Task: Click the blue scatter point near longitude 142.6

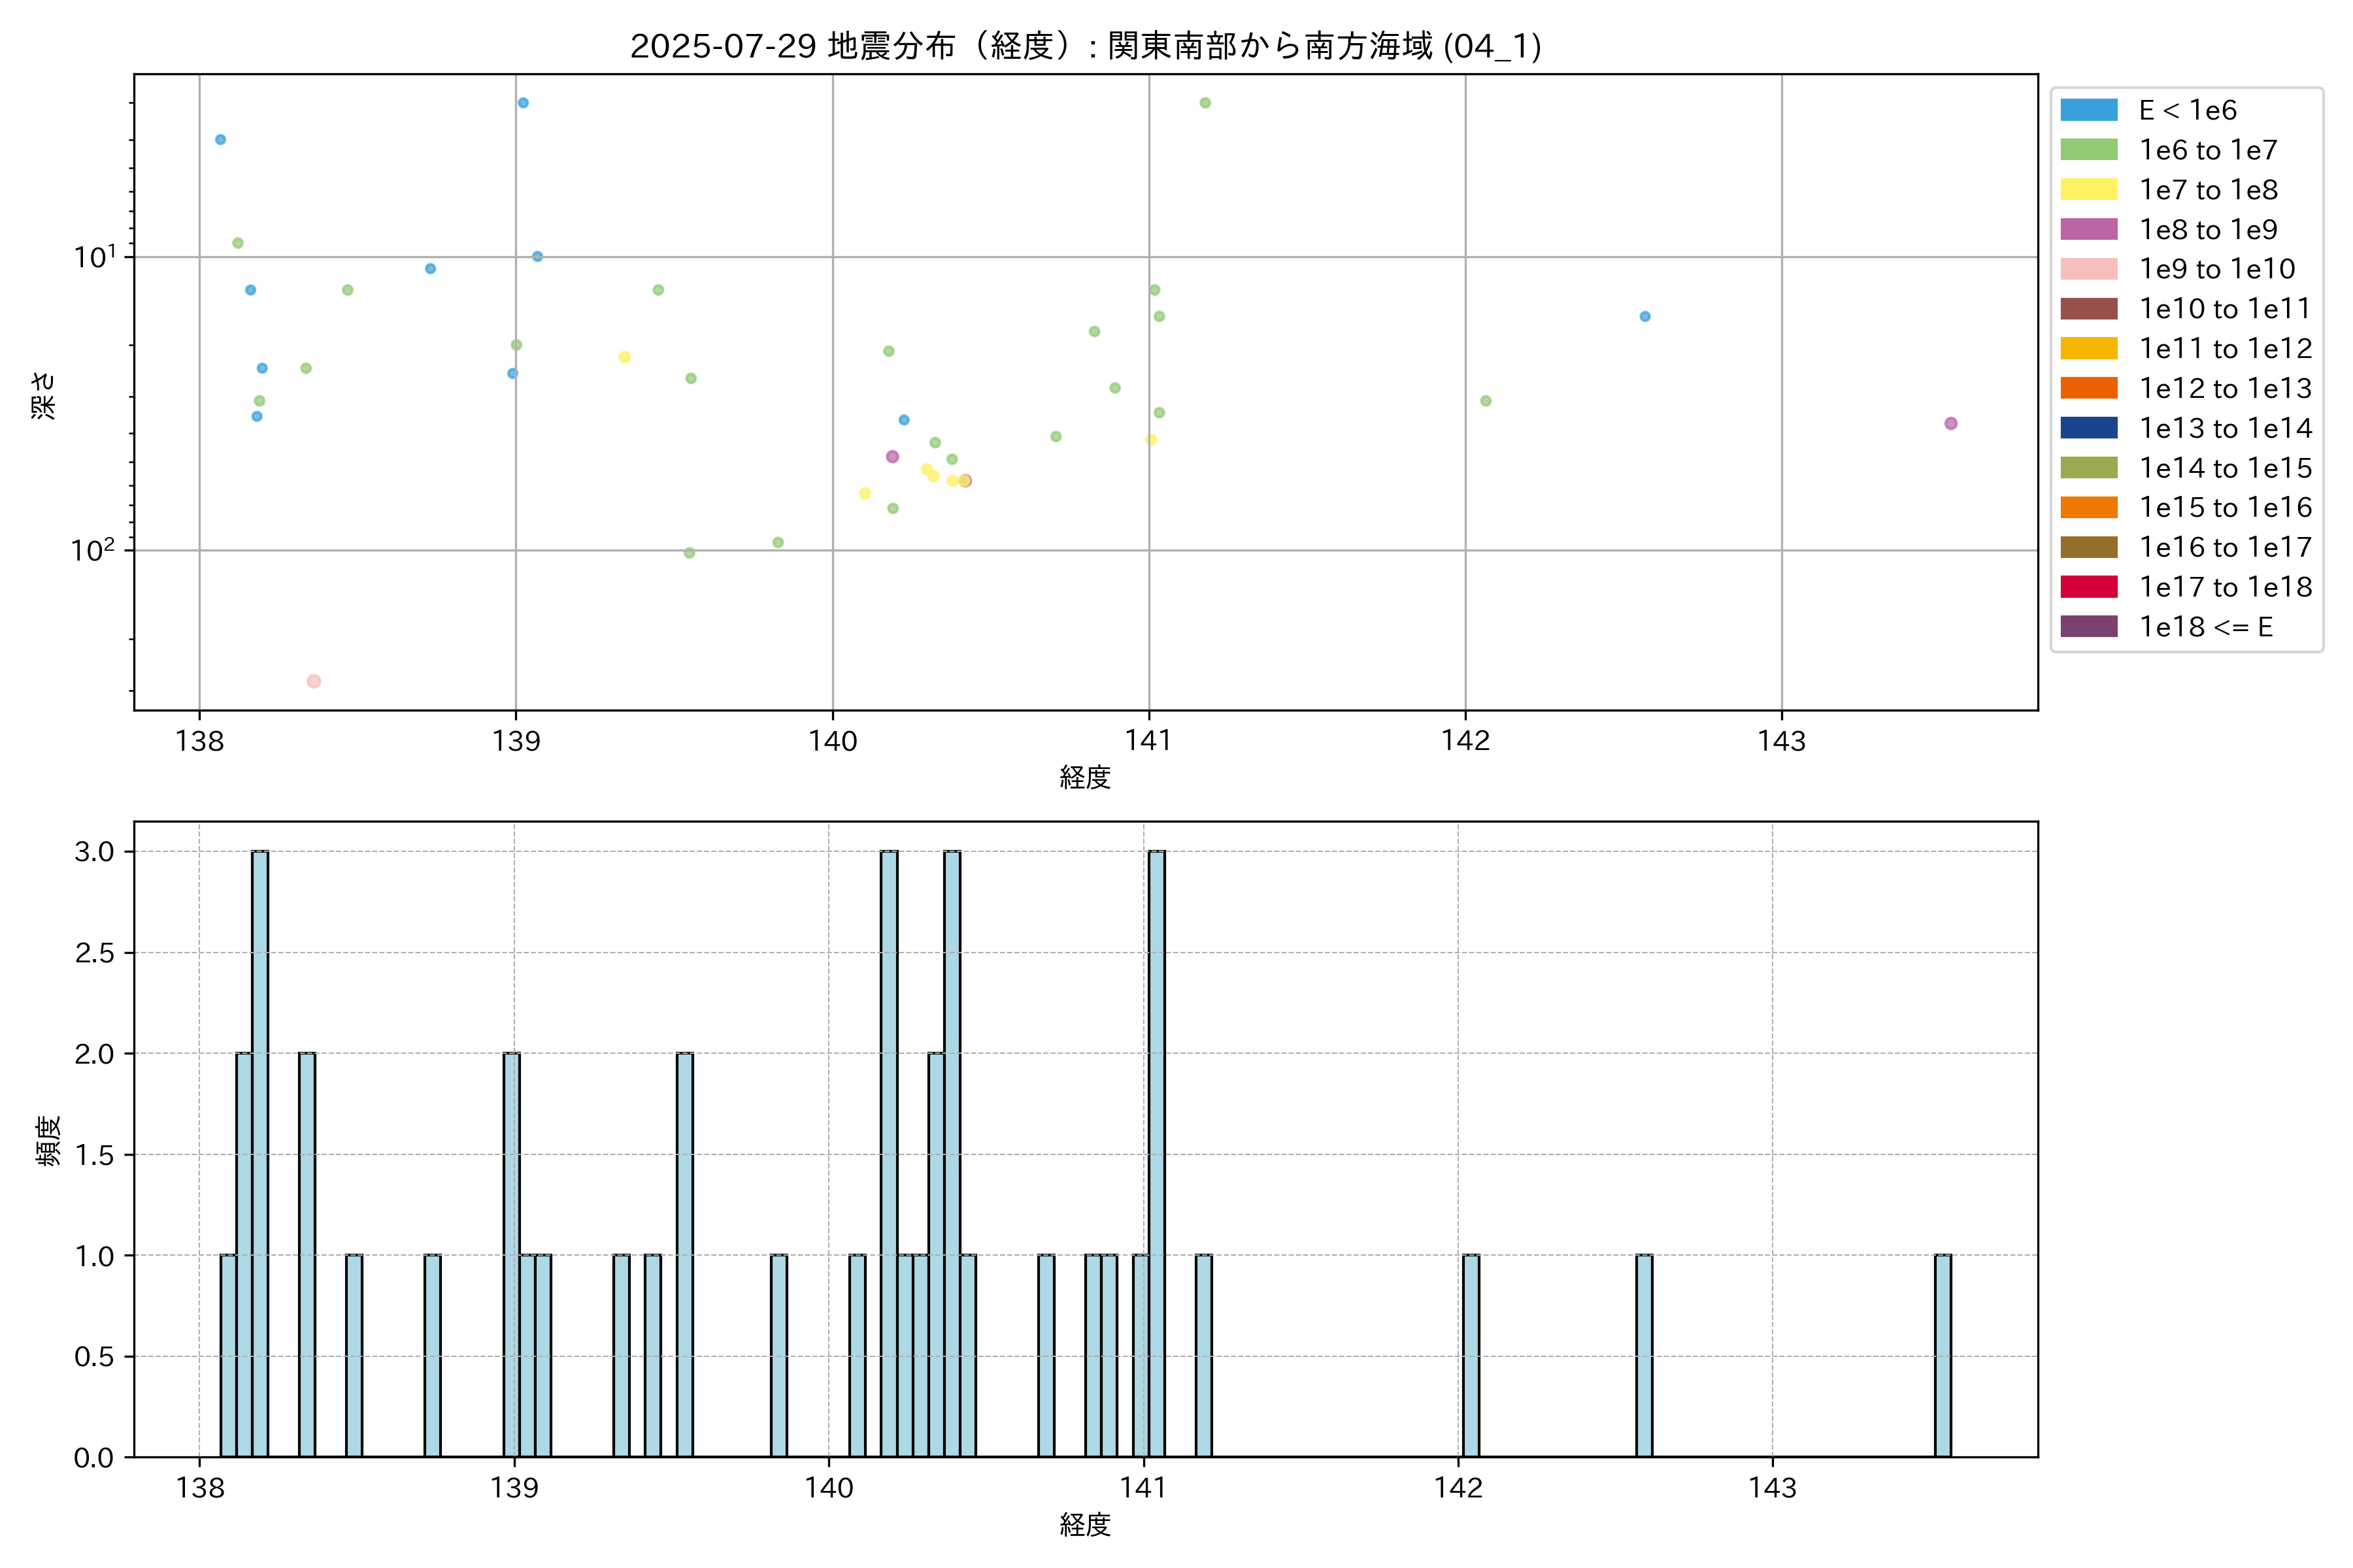Action: tap(1644, 317)
